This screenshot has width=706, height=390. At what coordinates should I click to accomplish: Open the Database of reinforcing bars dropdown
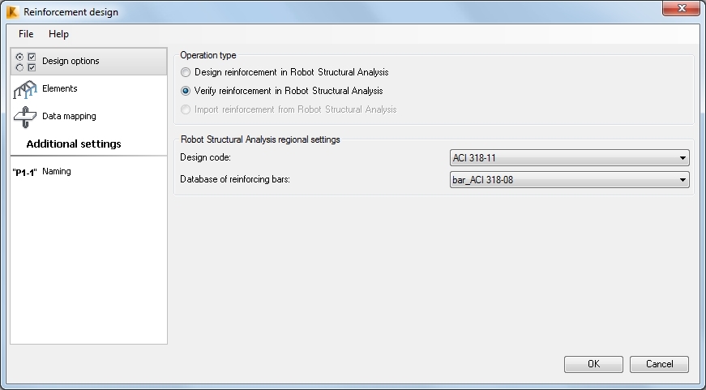[570, 180]
